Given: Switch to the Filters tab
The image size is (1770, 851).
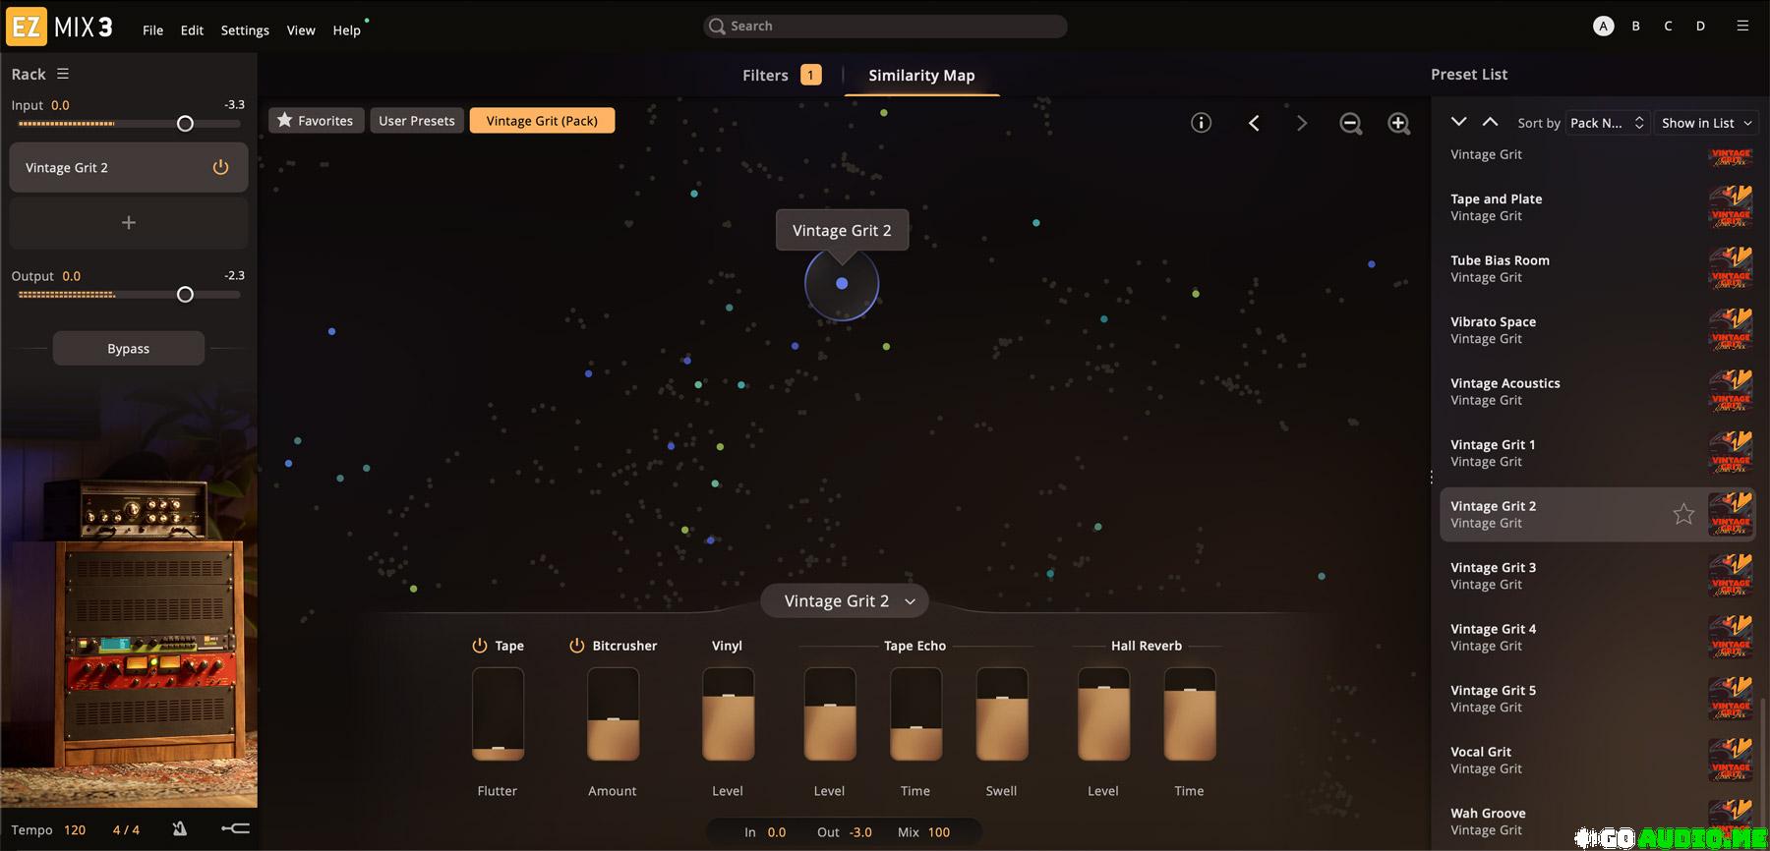Looking at the screenshot, I should [x=782, y=76].
